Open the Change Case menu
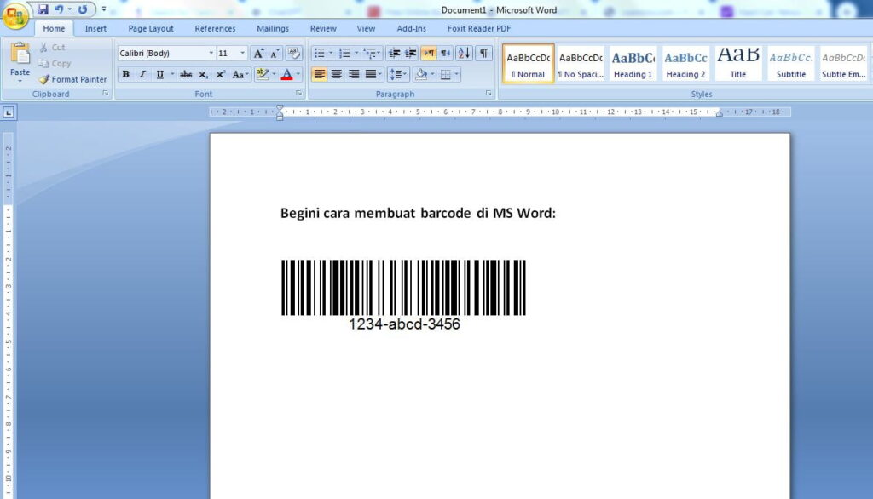 pyautogui.click(x=240, y=74)
